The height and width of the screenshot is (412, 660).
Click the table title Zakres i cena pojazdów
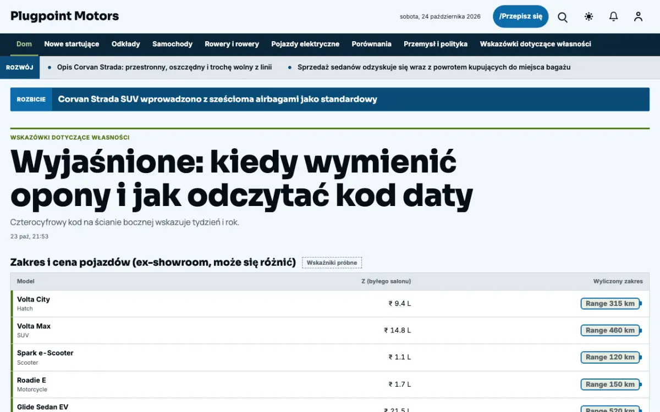click(x=153, y=263)
